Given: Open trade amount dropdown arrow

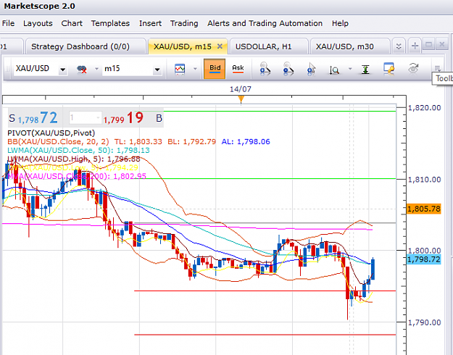Looking at the screenshot, I should pyautogui.click(x=99, y=118).
